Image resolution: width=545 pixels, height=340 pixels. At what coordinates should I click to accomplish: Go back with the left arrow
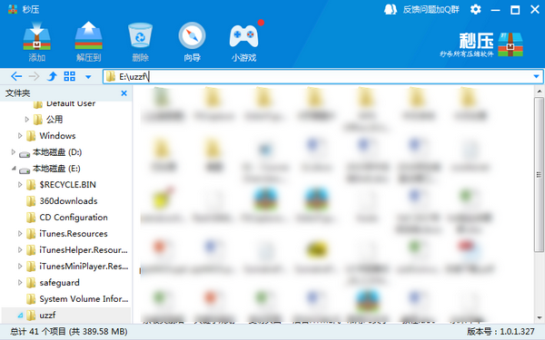tap(16, 76)
